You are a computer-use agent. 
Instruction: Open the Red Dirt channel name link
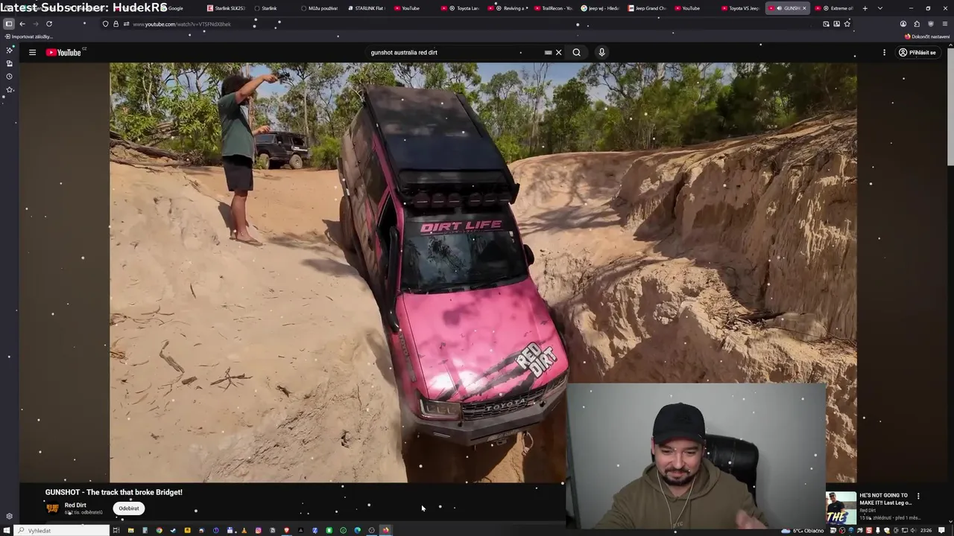[x=75, y=505]
